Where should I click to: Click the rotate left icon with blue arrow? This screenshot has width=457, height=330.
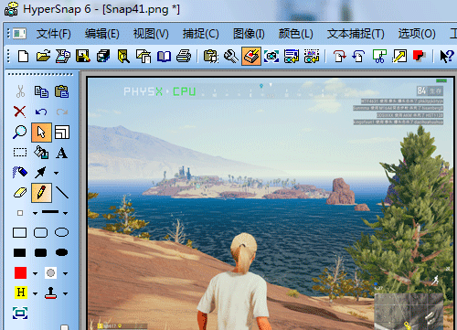click(x=359, y=57)
